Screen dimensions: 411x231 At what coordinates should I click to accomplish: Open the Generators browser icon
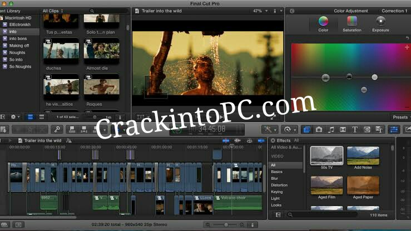point(367,130)
